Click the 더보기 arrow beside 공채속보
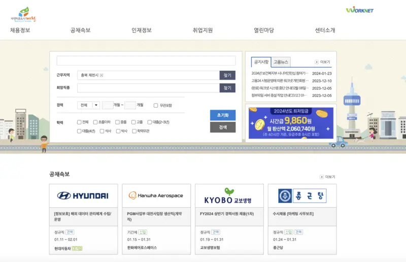This screenshot has height=262, width=406. (x=322, y=177)
